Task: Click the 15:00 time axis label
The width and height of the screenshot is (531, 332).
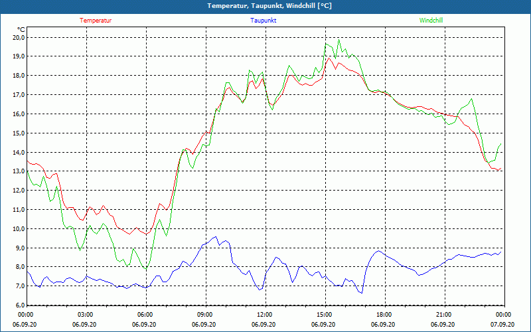Action: (325, 315)
